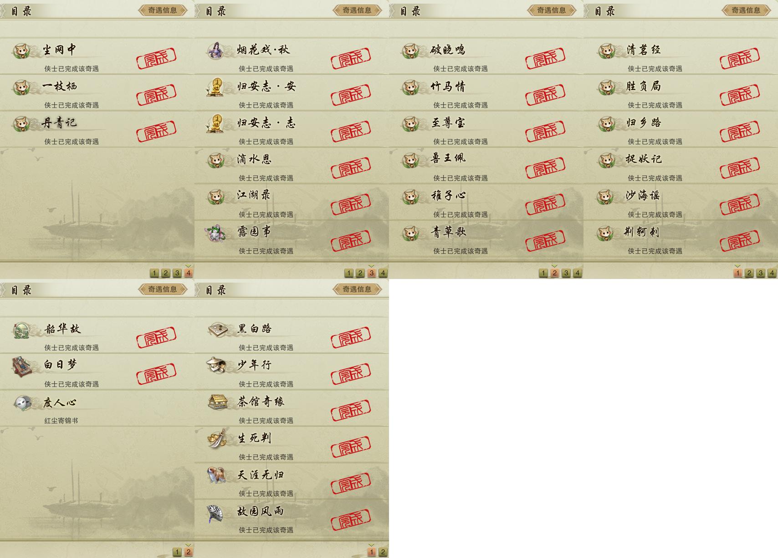Select the 白日梦 adventure entry

(97, 372)
